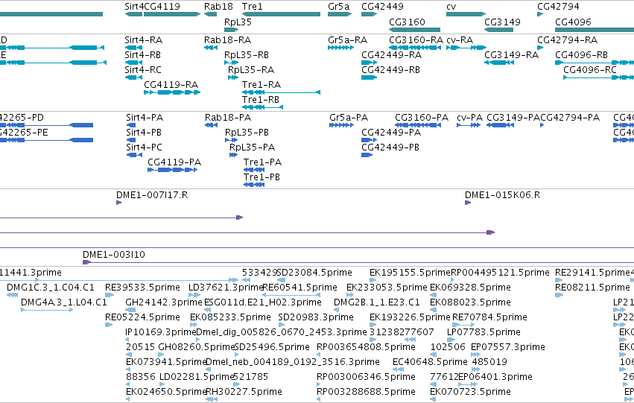Select transcript CG3160-RA
The height and width of the screenshot is (403, 634).
[415, 48]
